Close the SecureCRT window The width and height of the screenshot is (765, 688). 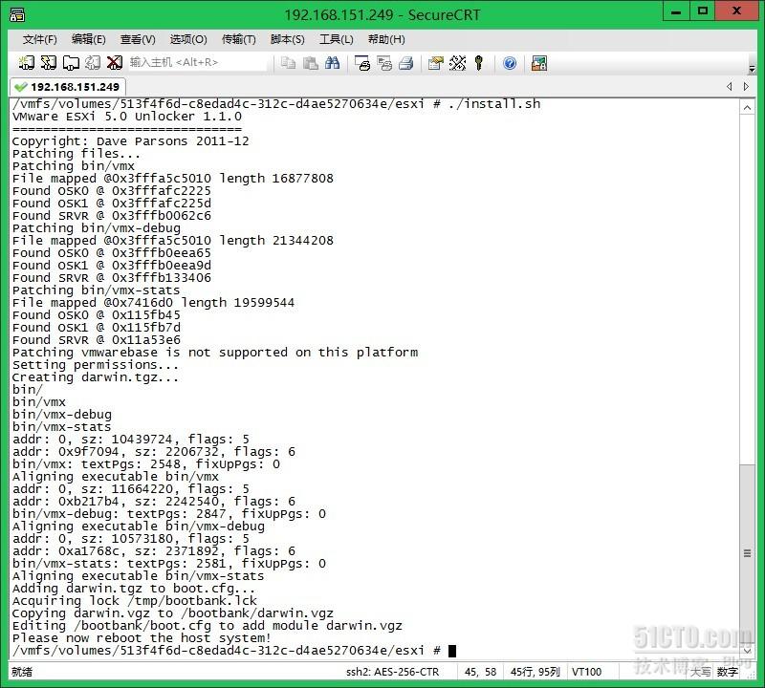coord(736,11)
